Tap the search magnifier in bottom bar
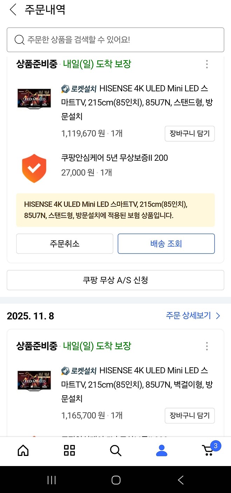 (x=115, y=451)
